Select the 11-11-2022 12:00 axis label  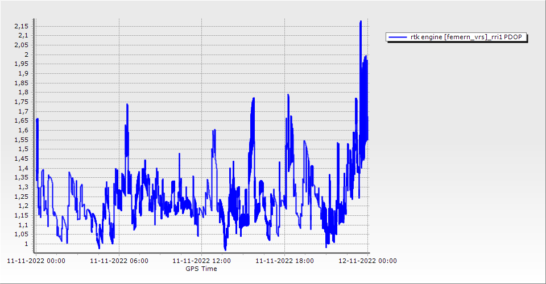[201, 261]
